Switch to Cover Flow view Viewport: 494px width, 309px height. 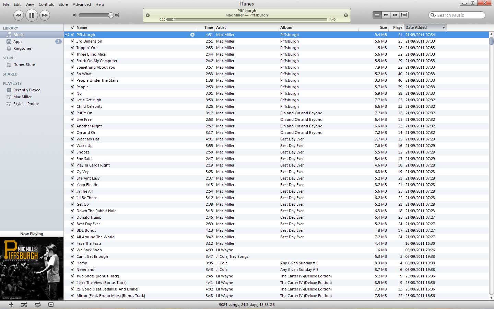click(404, 15)
